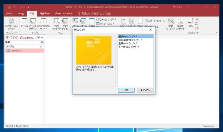Select 不一致クエリ ウィザード in the list

pos(136,47)
